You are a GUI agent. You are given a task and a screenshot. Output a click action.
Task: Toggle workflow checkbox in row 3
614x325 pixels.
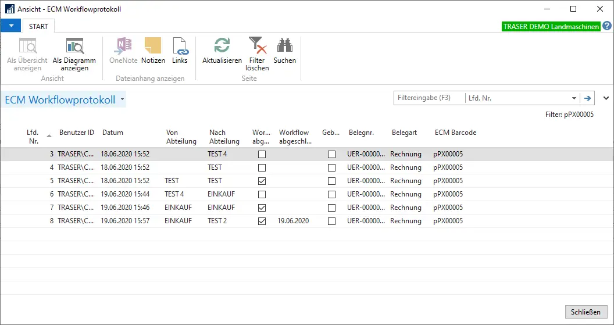(262, 154)
